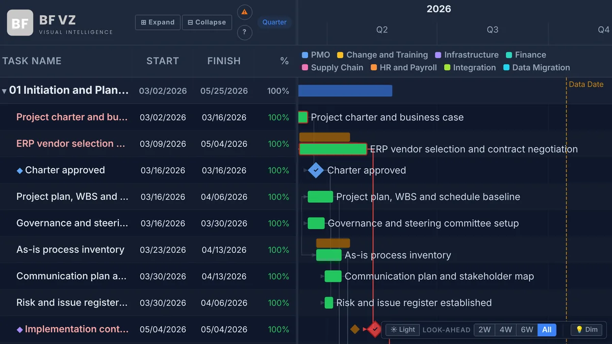Switch to Light theme
Viewport: 612px width, 344px height.
click(403, 330)
